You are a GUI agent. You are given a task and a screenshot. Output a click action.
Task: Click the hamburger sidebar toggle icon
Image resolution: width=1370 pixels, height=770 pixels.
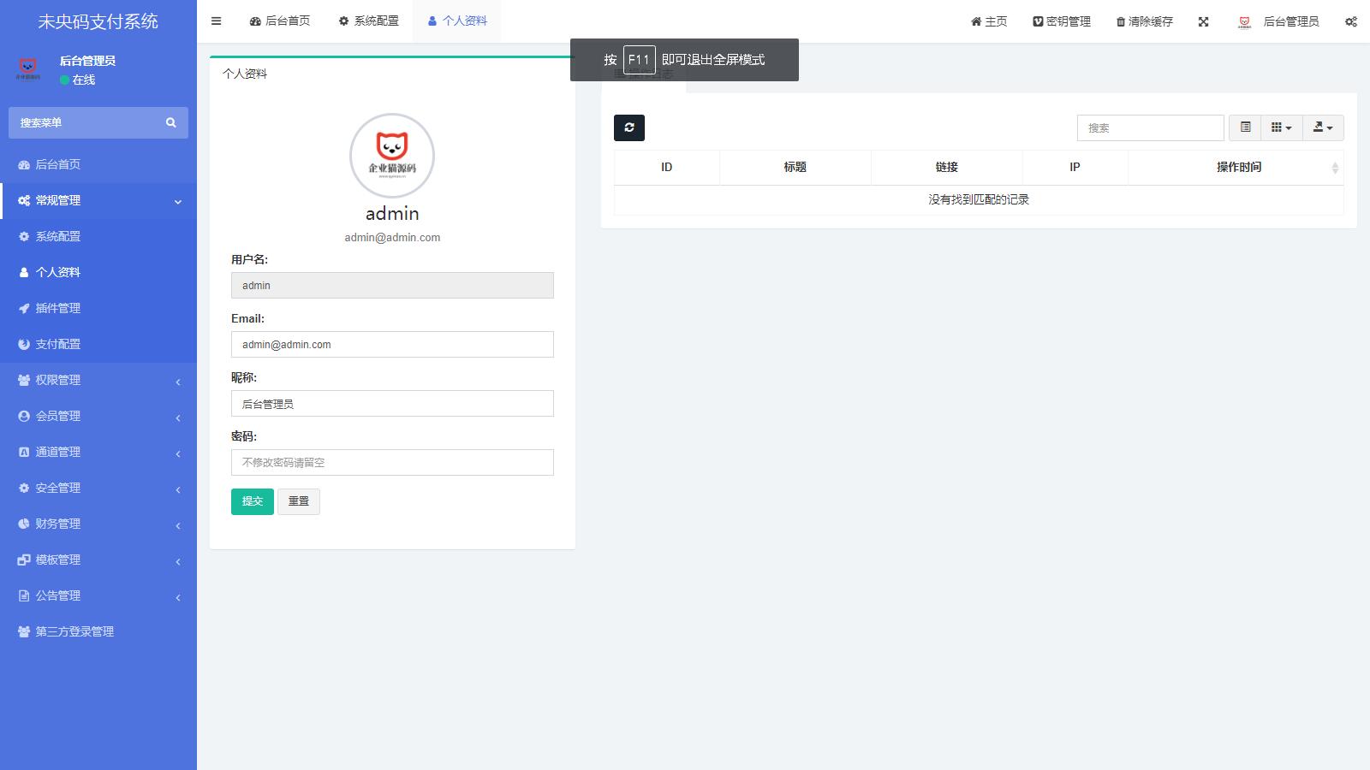216,21
